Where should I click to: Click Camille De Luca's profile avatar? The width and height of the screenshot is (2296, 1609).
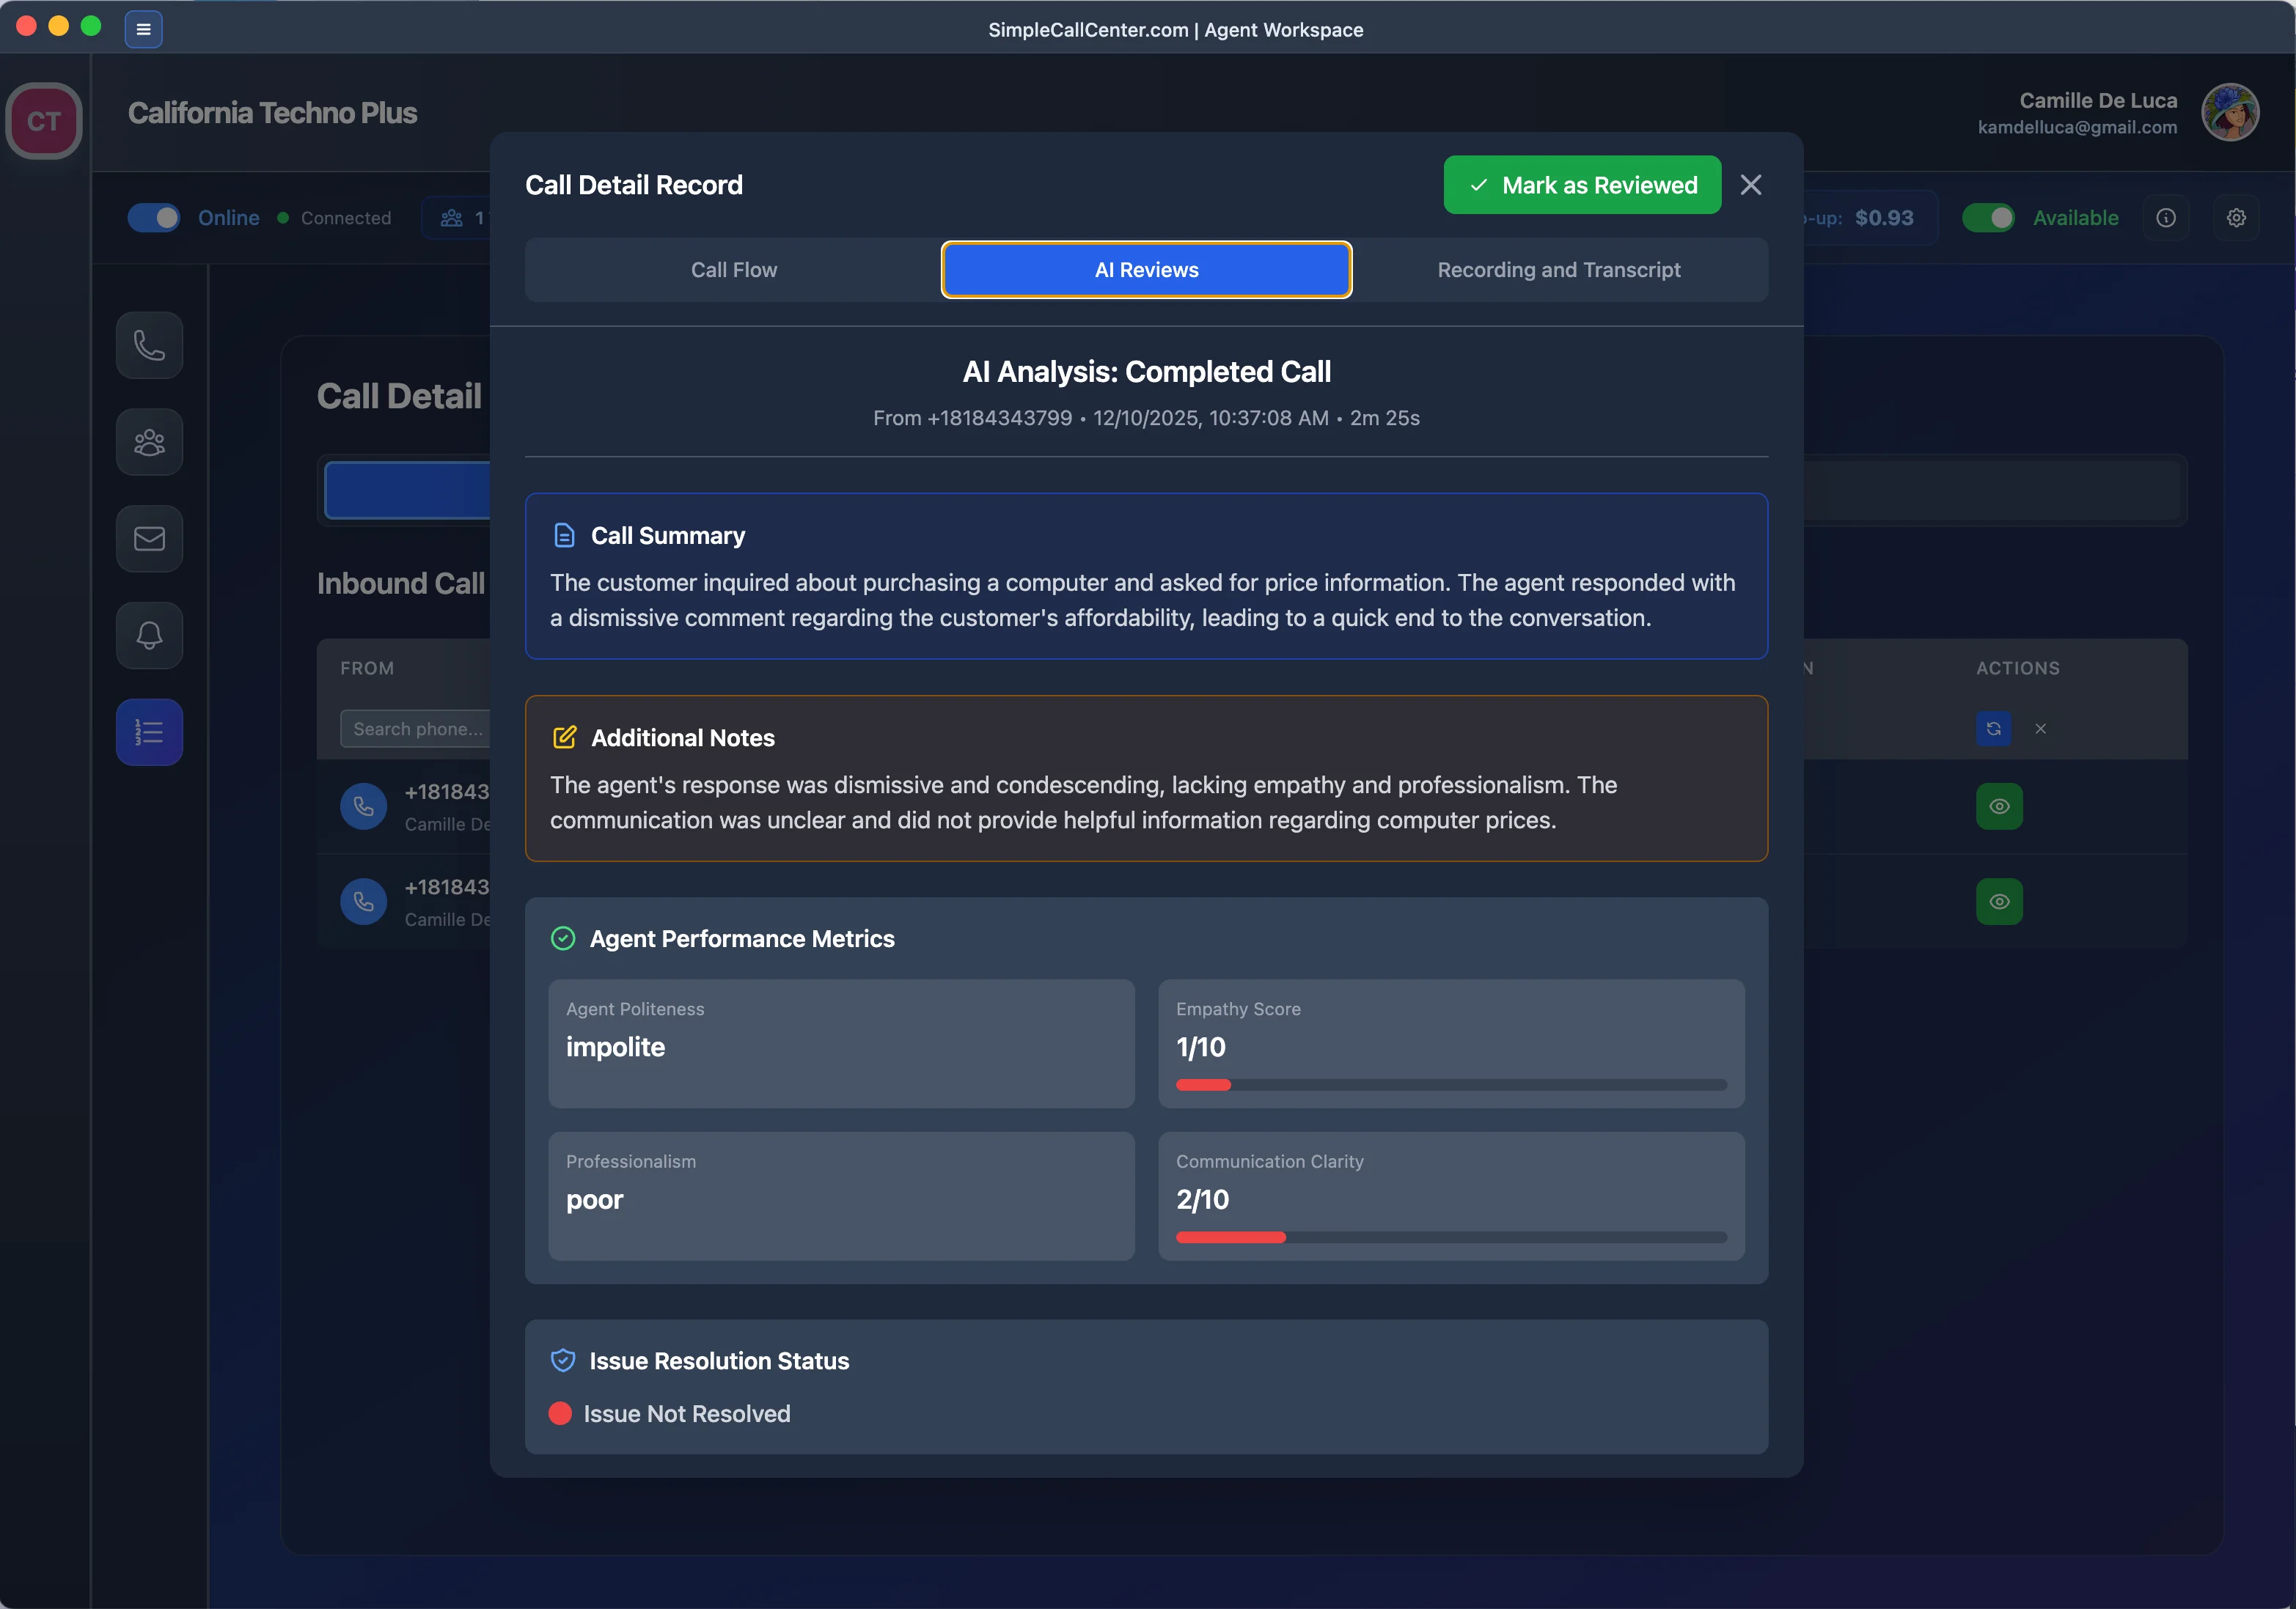2231,112
